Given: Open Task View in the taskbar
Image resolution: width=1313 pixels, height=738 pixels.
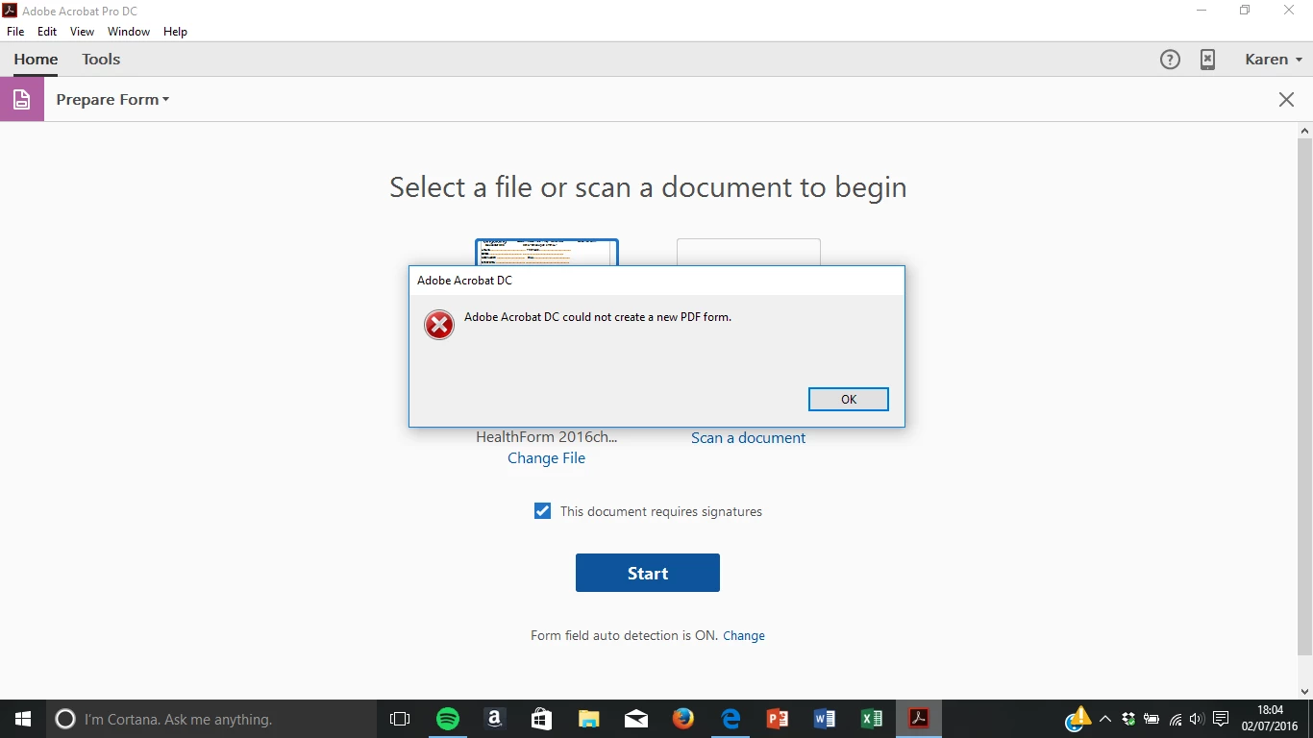Looking at the screenshot, I should [x=400, y=719].
